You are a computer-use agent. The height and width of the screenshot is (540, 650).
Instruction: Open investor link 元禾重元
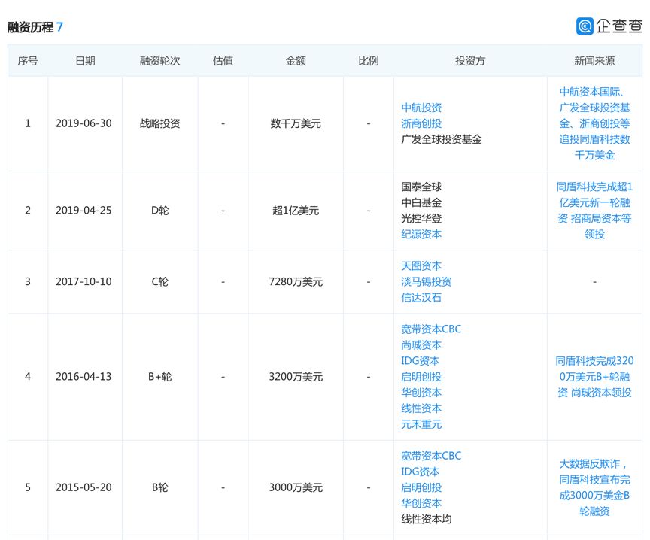click(421, 424)
